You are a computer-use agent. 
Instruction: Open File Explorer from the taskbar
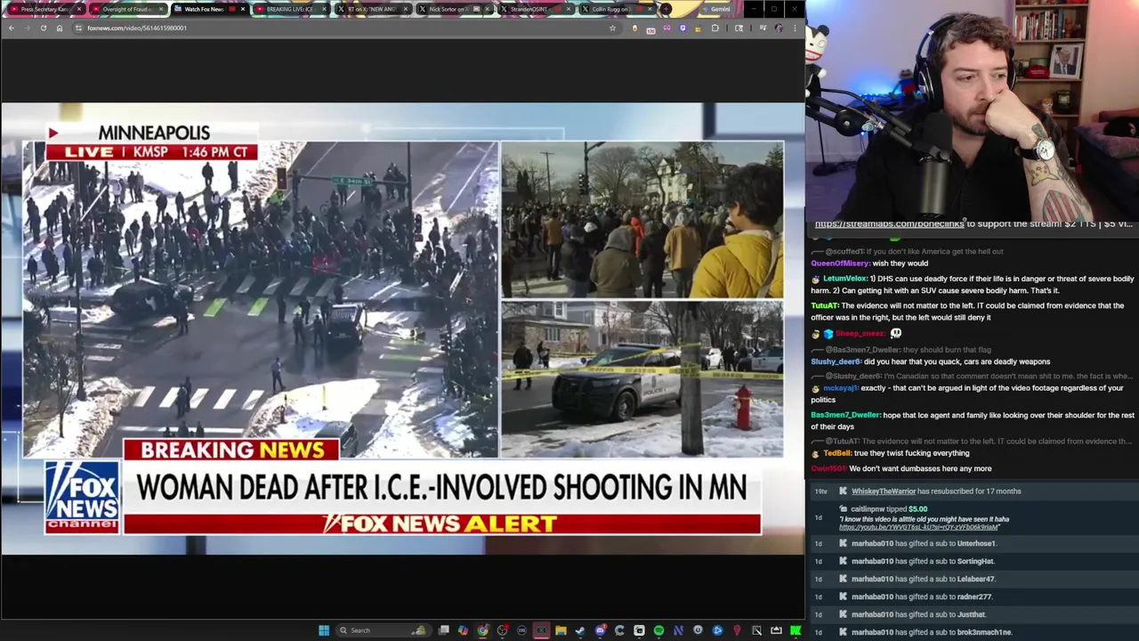pyautogui.click(x=561, y=630)
